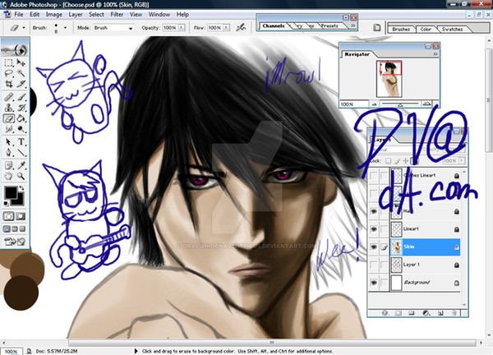Select the Brush tool in toolbox
Viewport: 493px width, 355px height.
click(21, 97)
